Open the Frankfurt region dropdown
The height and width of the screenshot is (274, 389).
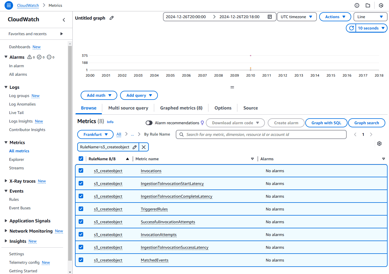point(95,134)
